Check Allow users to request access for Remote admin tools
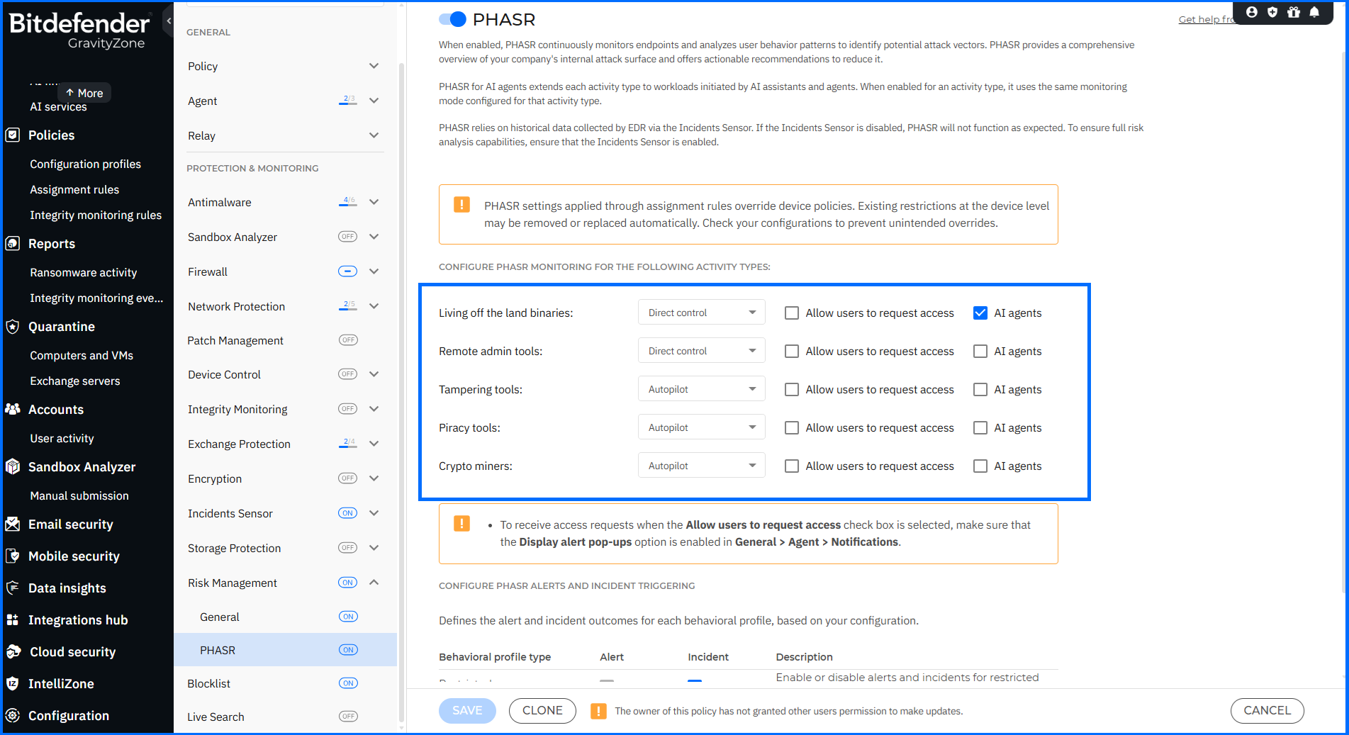The width and height of the screenshot is (1349, 735). tap(792, 351)
